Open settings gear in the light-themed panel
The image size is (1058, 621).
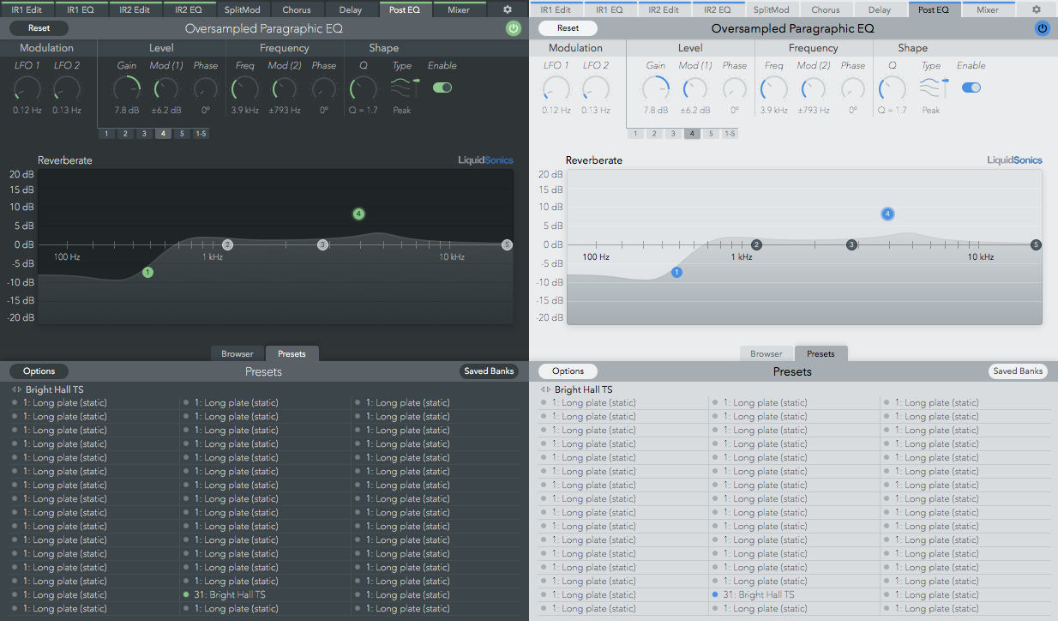[1037, 9]
